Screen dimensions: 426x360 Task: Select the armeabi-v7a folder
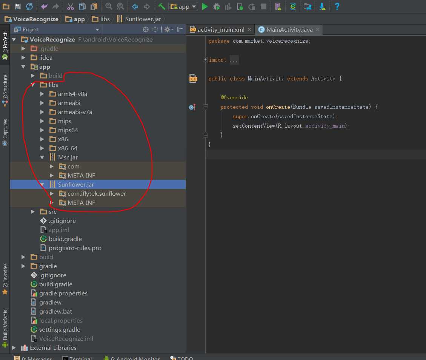click(x=75, y=112)
